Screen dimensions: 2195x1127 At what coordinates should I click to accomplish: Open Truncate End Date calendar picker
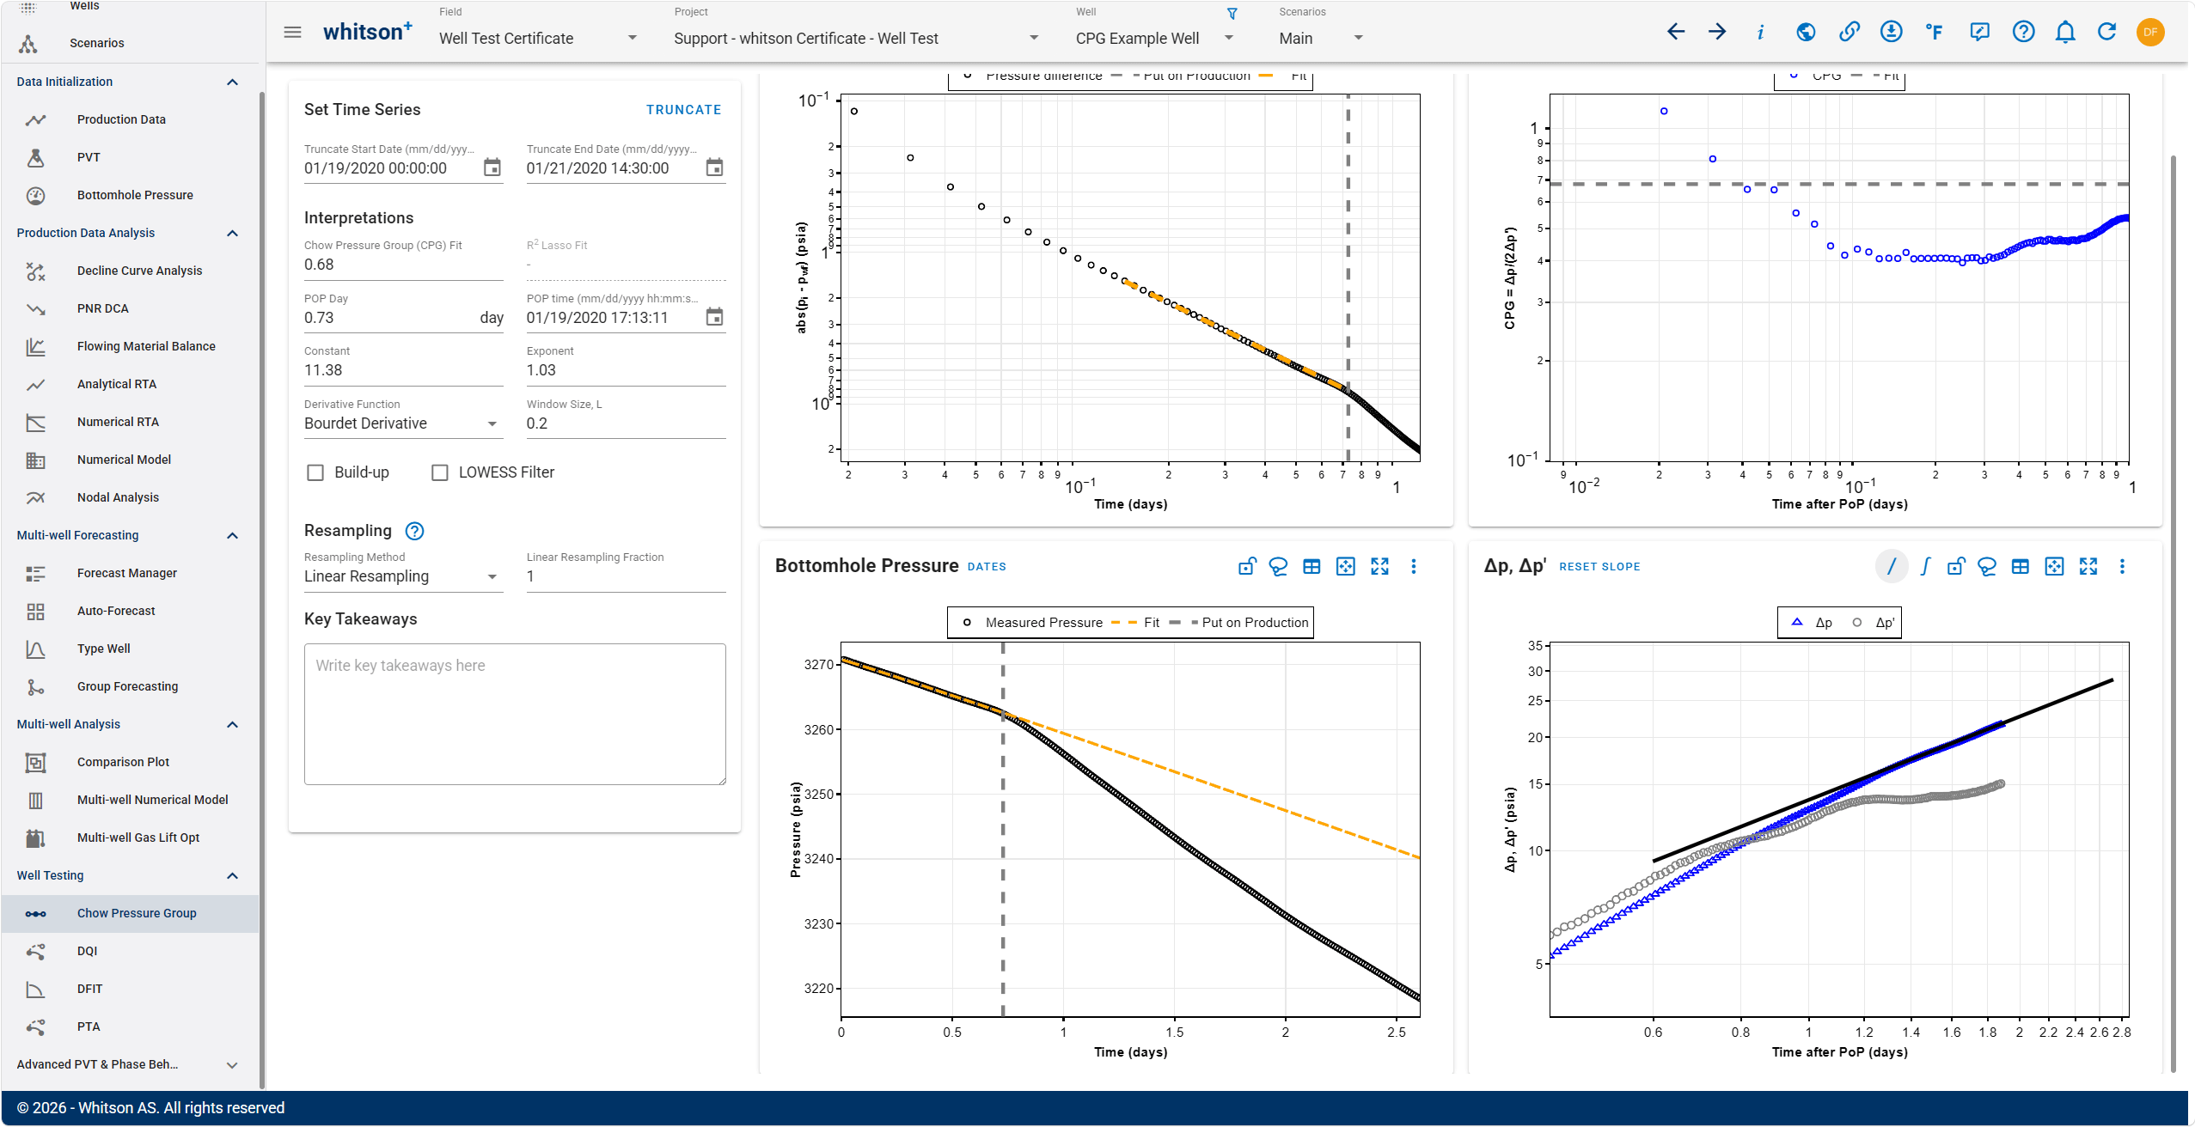coord(714,168)
